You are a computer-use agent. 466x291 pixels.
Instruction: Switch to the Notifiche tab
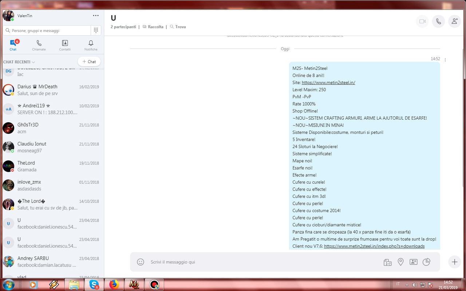coord(91,45)
